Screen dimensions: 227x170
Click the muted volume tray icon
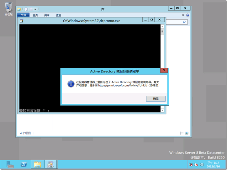point(196,164)
